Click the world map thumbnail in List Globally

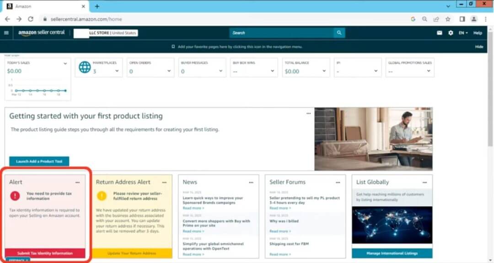[392, 225]
